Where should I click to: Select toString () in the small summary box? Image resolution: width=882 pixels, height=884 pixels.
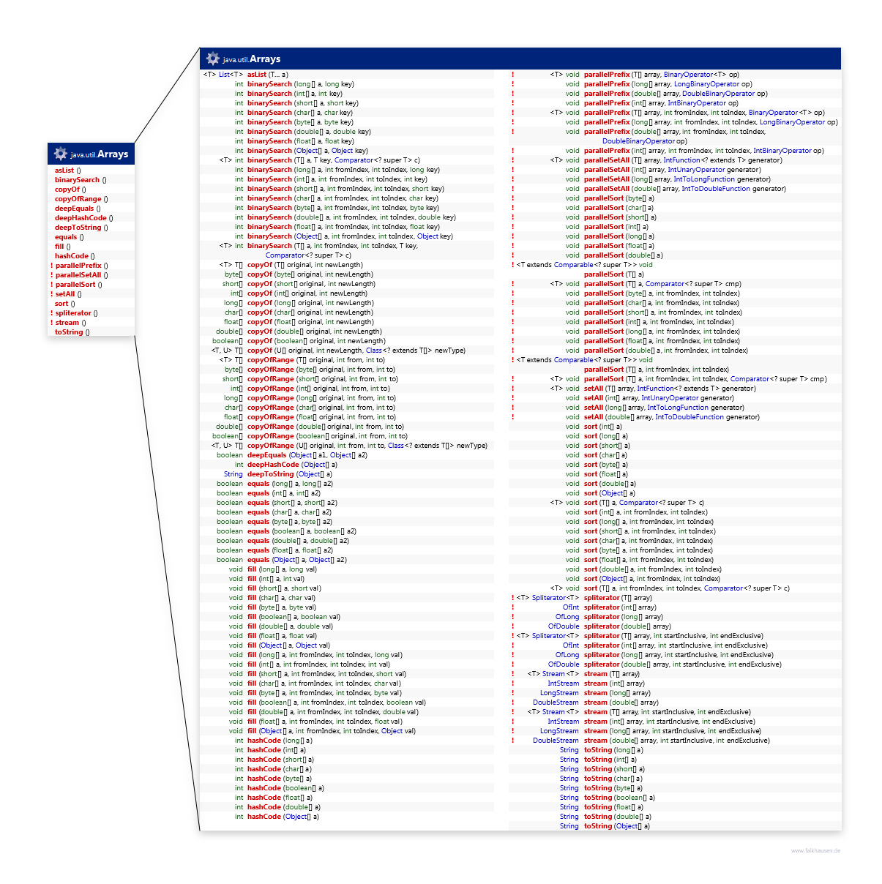coord(72,332)
